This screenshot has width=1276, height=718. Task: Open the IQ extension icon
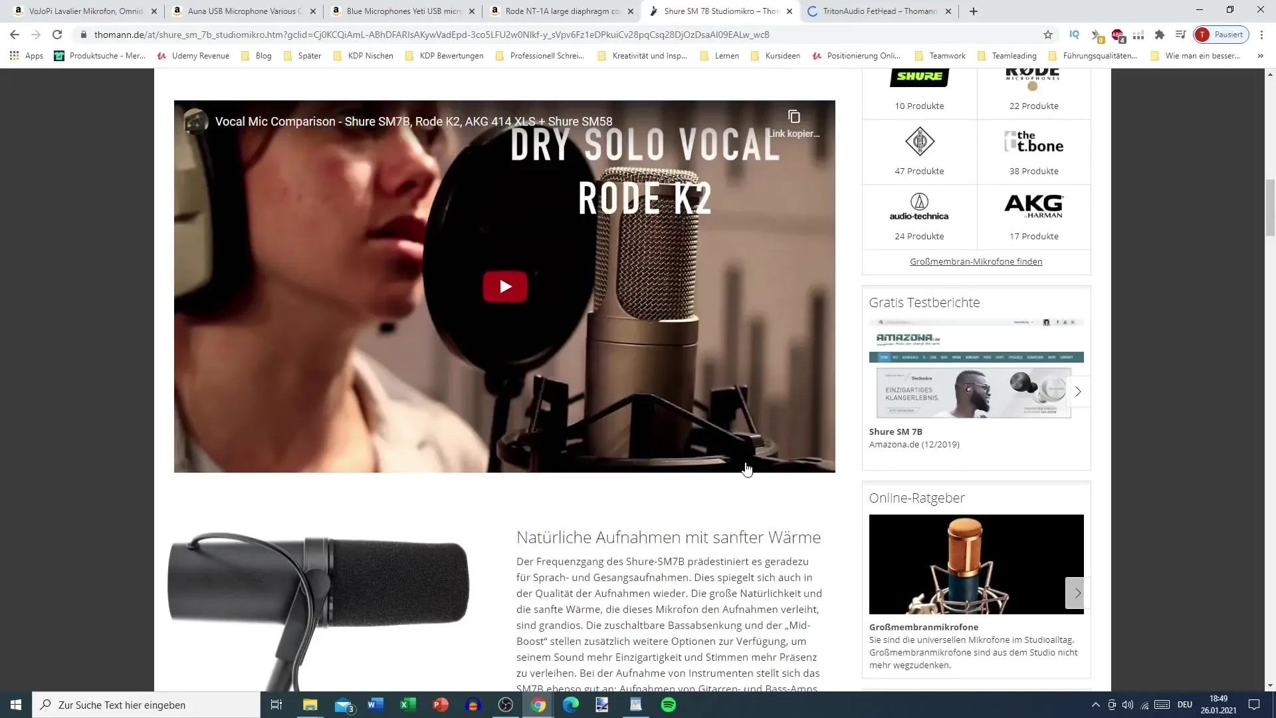point(1074,35)
